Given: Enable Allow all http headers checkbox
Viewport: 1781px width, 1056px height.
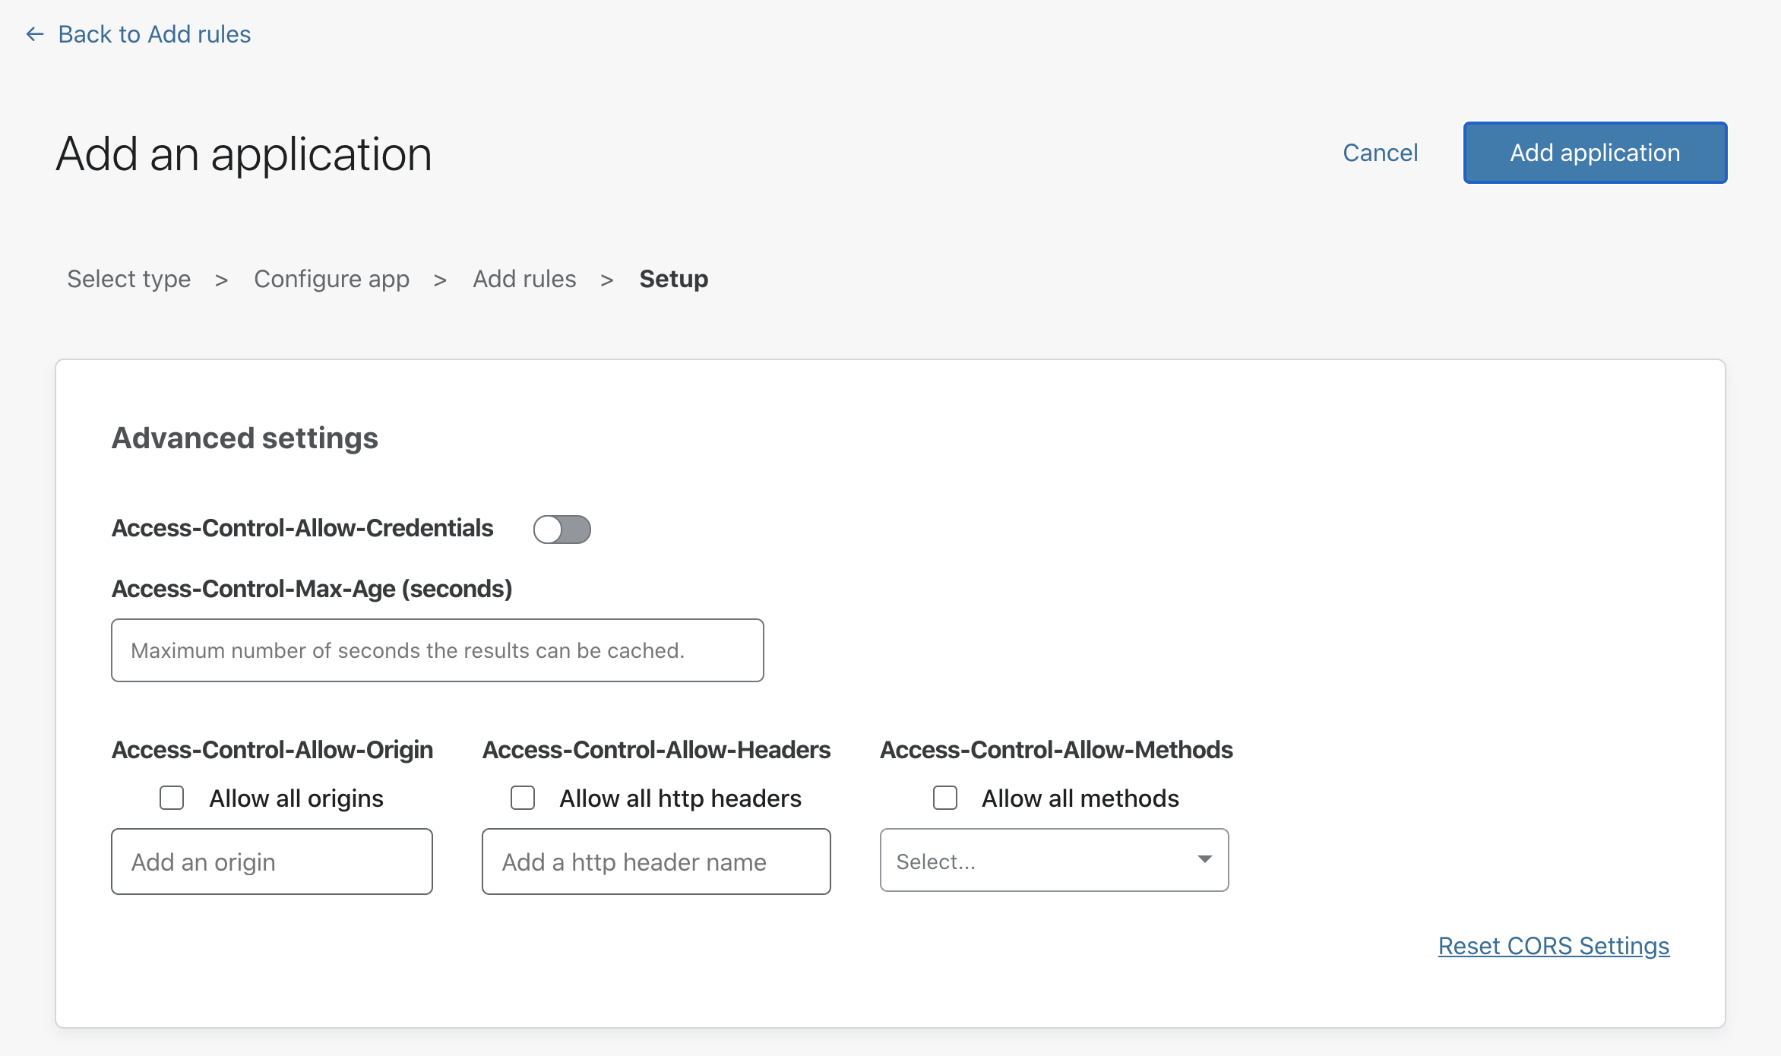Looking at the screenshot, I should [523, 798].
